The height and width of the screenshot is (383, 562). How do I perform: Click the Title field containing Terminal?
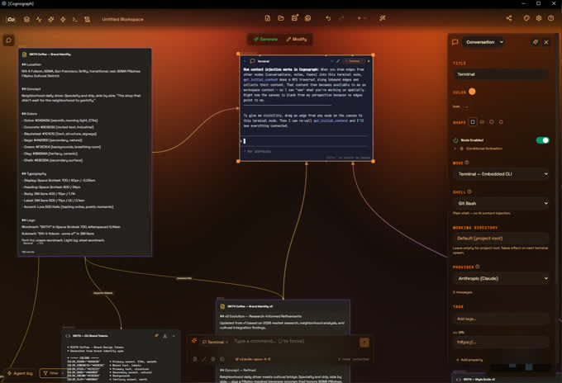tap(501, 74)
